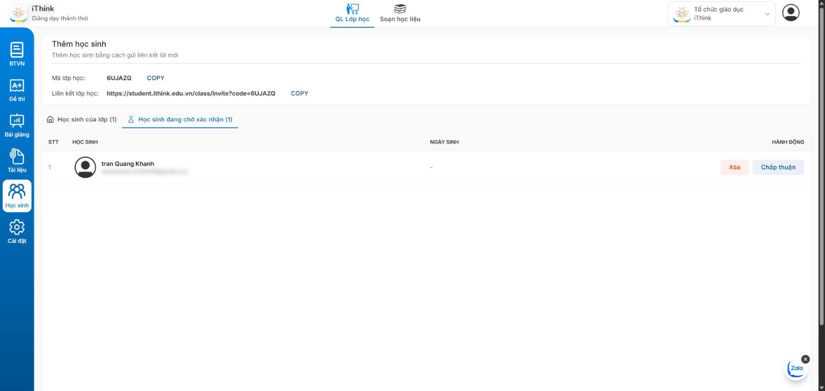Click tran Quang Khanh's avatar

click(x=85, y=167)
